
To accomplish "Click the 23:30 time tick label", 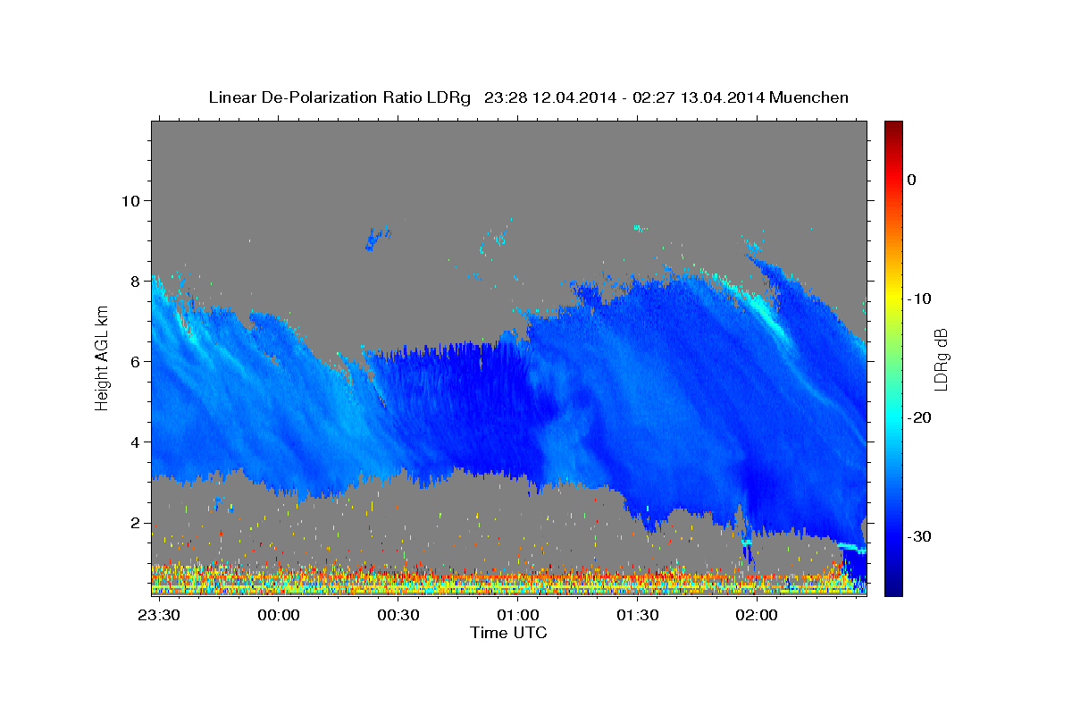I will [158, 615].
